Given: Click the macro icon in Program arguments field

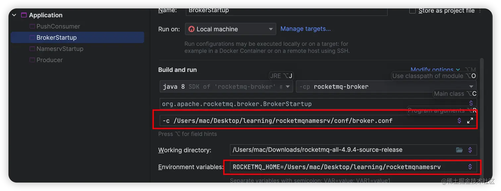Looking at the screenshot, I should [459, 121].
